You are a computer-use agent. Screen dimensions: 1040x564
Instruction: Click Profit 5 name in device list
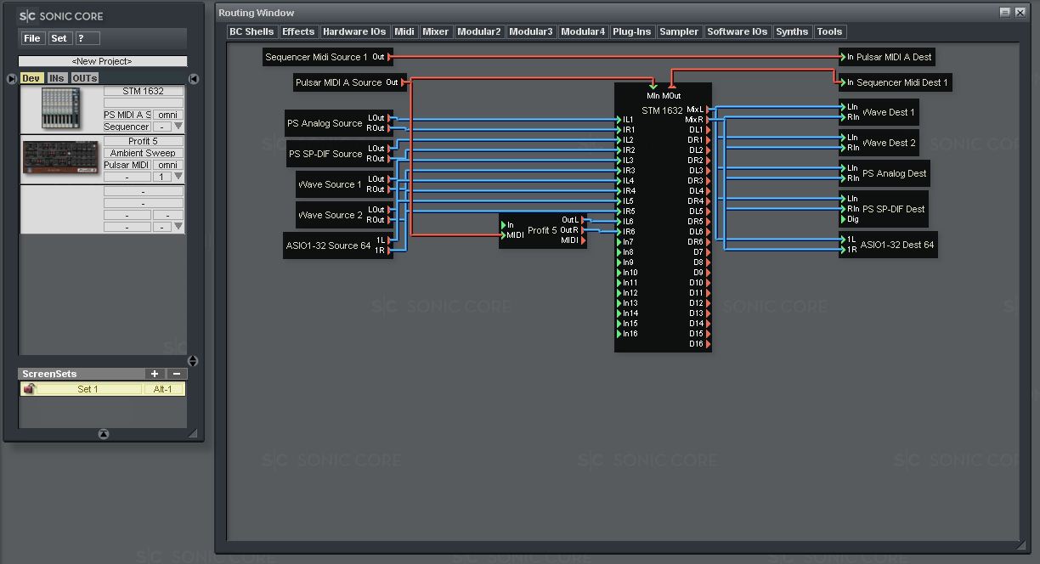[143, 141]
